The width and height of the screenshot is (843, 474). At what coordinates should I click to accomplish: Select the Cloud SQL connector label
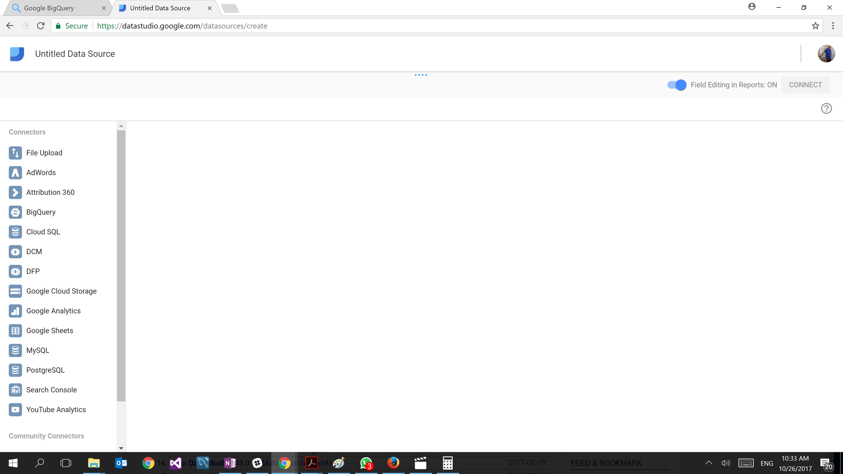[x=43, y=232]
